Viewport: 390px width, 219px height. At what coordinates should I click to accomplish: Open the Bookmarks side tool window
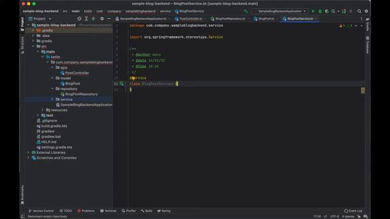tap(23, 195)
